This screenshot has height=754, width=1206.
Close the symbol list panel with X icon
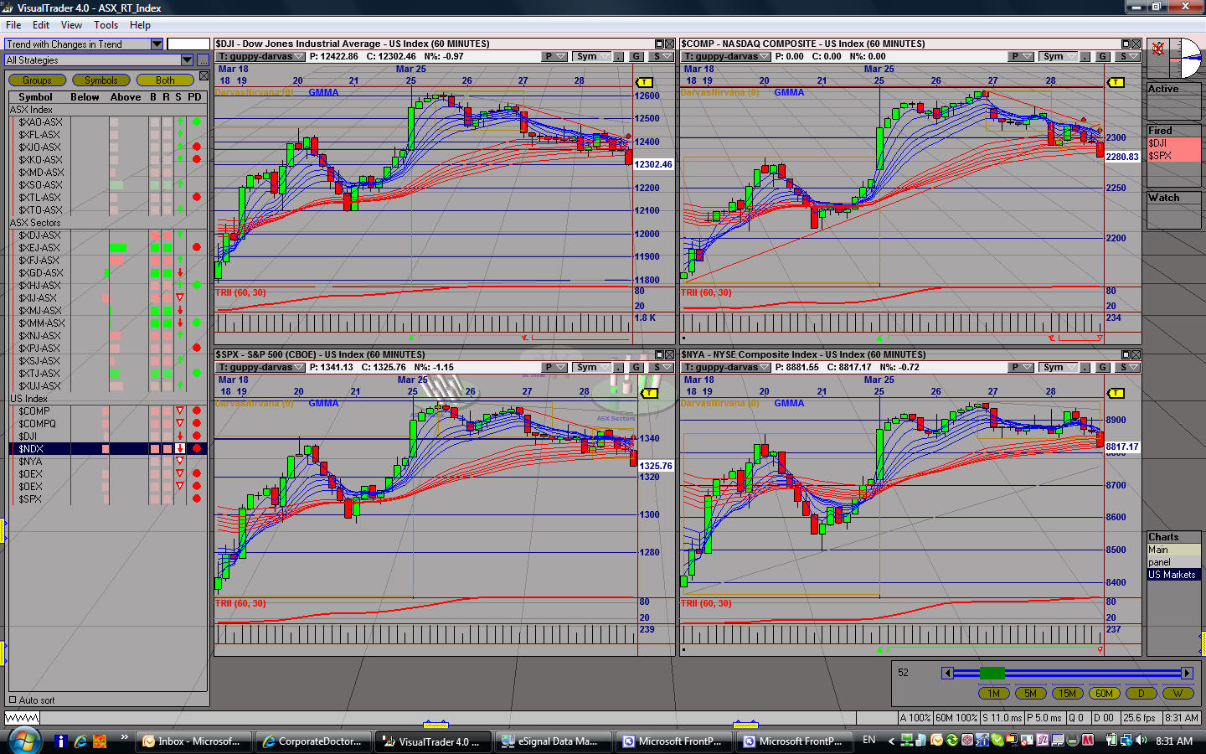[204, 76]
